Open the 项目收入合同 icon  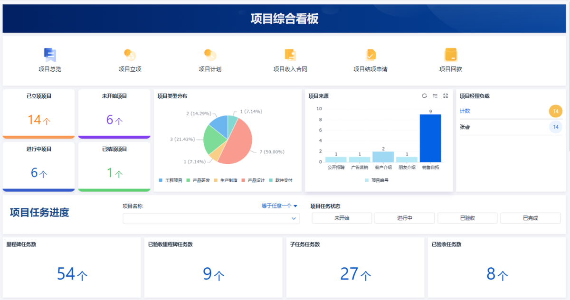pyautogui.click(x=290, y=55)
